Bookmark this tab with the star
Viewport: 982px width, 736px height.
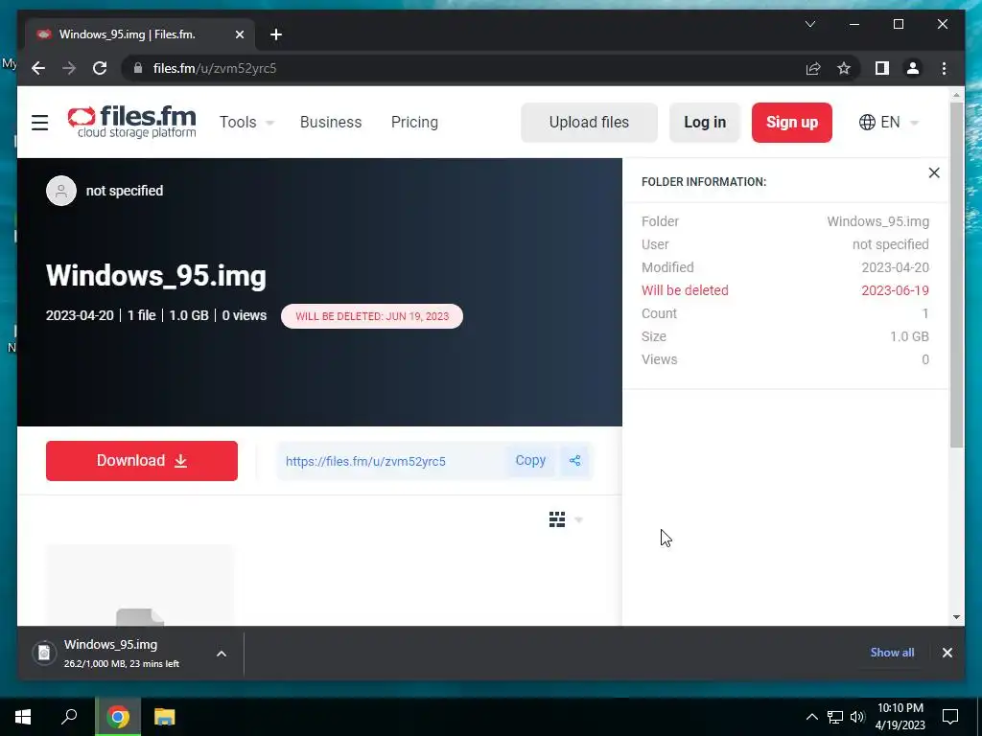844,68
